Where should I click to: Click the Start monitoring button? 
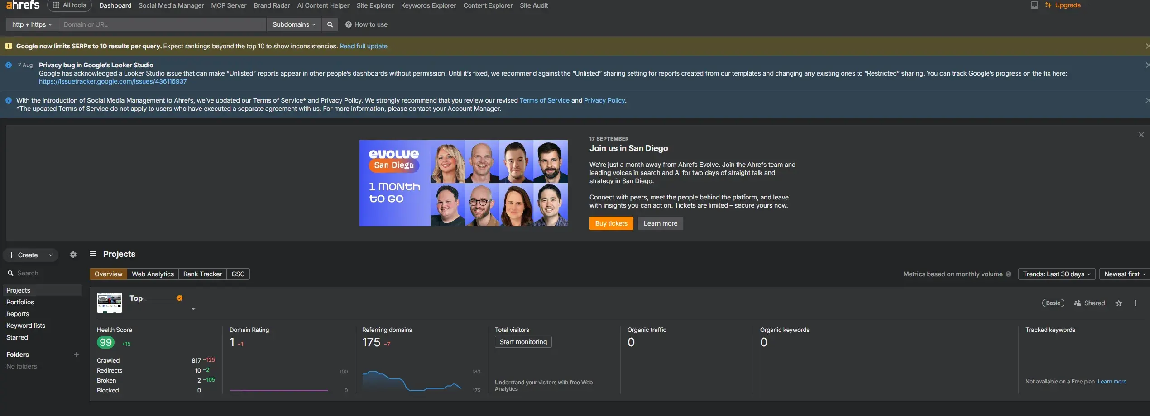(523, 342)
